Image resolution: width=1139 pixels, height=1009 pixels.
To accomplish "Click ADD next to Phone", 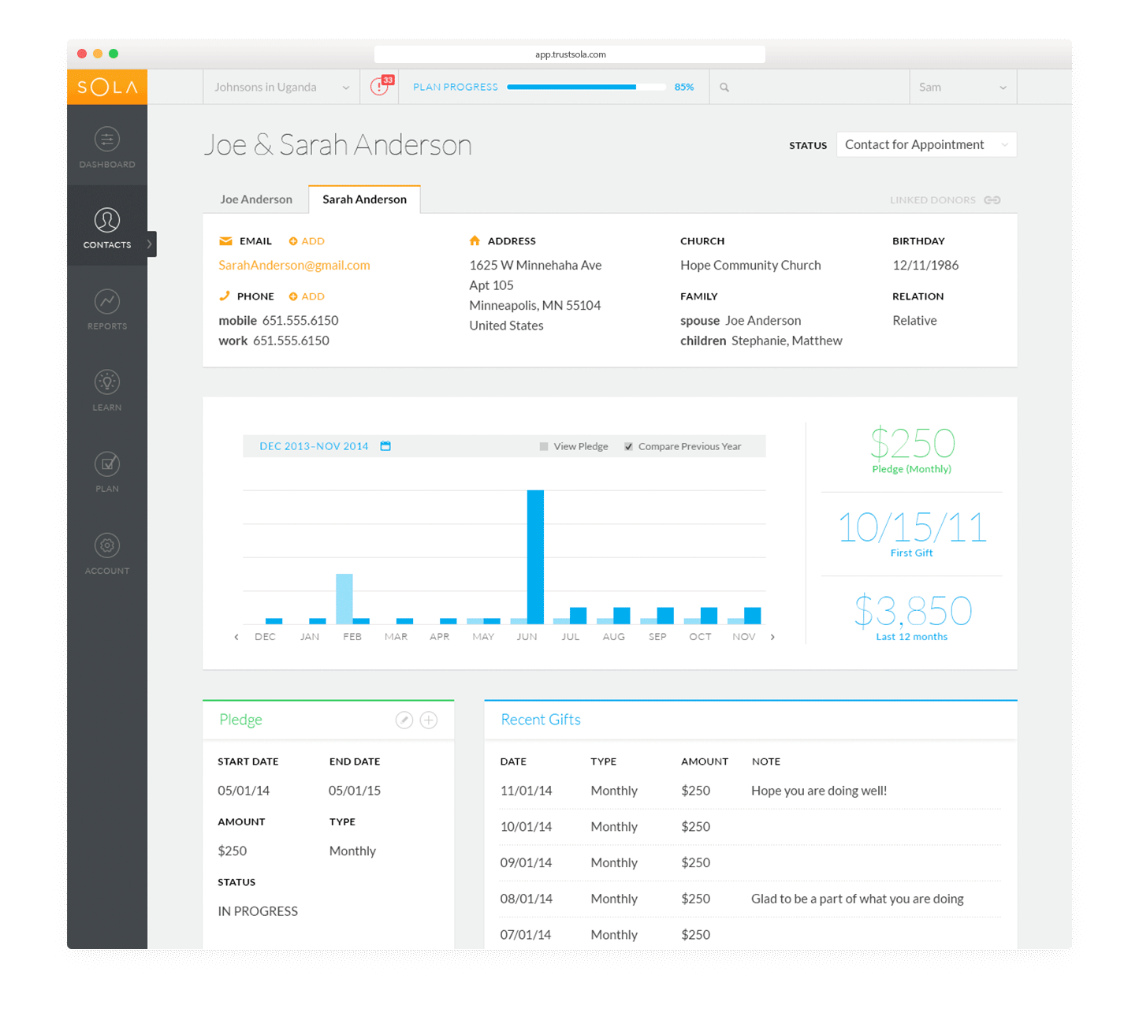I will 307,296.
